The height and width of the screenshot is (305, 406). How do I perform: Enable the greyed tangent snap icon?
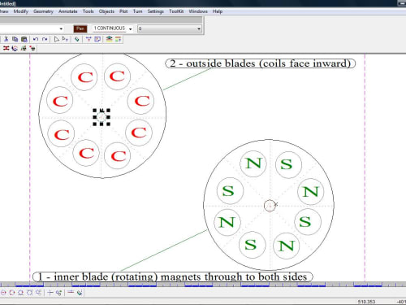pyautogui.click(x=38, y=293)
